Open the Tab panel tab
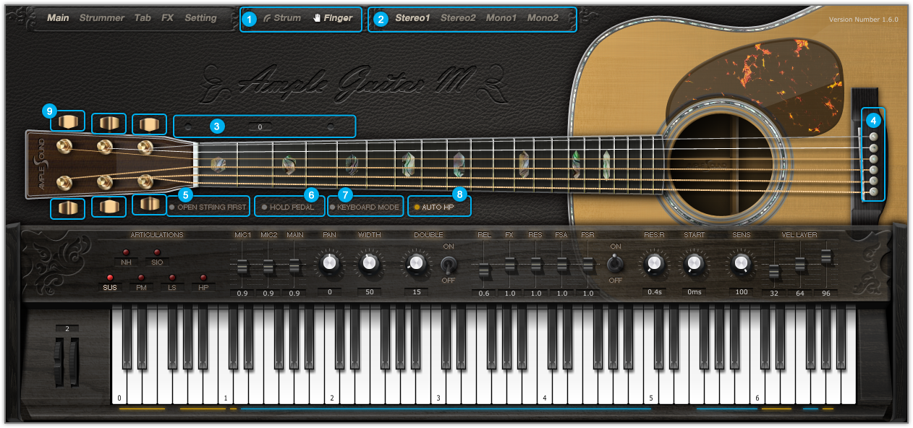 [x=143, y=18]
